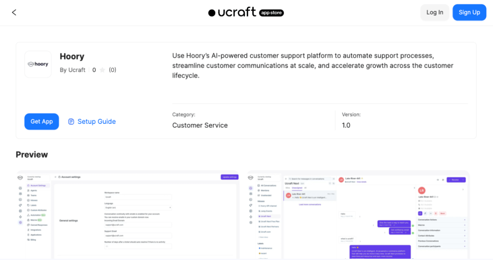Switch to the Unassigned tab in the preview
493x260 pixels.
(x=297, y=188)
